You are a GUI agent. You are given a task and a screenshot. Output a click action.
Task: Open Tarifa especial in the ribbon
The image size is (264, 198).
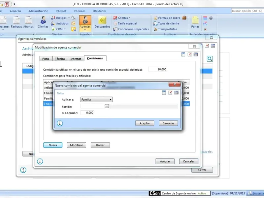[125, 23]
